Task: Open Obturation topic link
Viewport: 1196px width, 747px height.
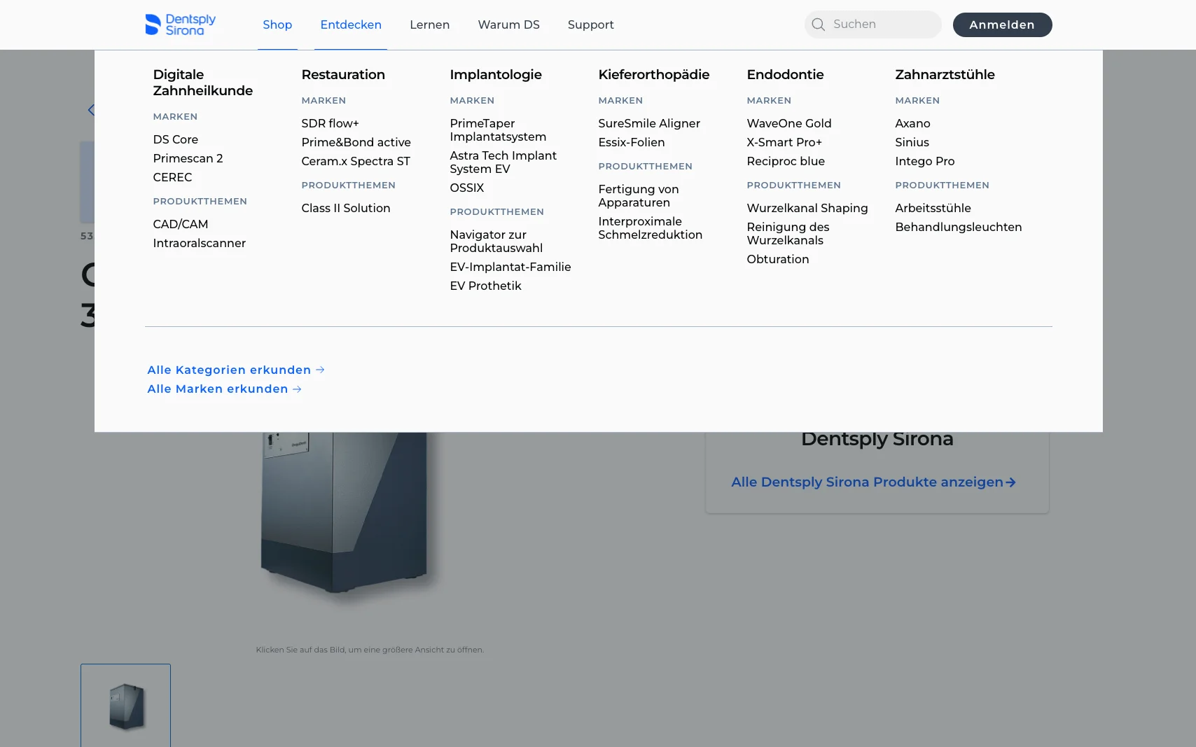Action: (778, 259)
